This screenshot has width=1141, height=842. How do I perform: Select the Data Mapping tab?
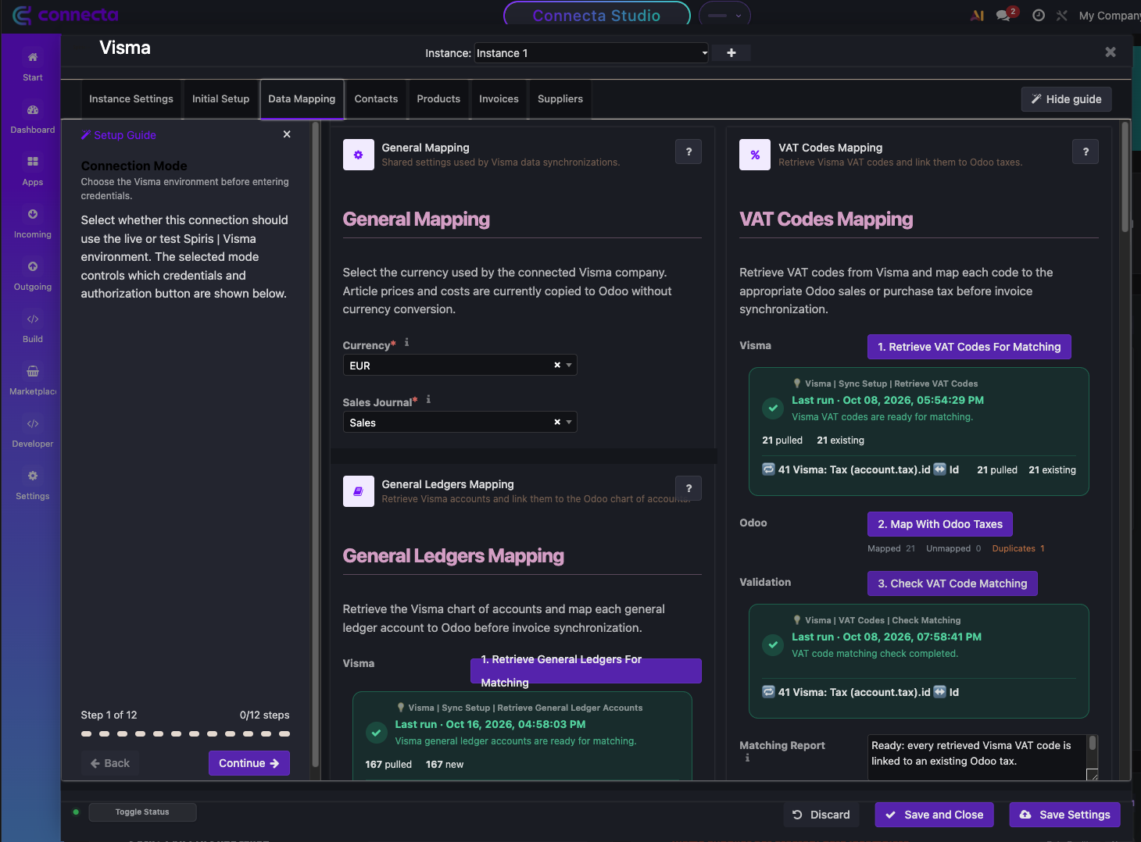(x=302, y=99)
